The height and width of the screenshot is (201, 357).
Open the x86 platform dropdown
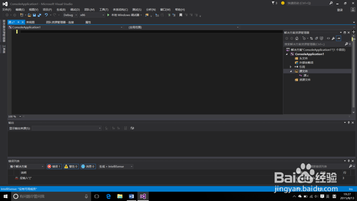pos(92,15)
